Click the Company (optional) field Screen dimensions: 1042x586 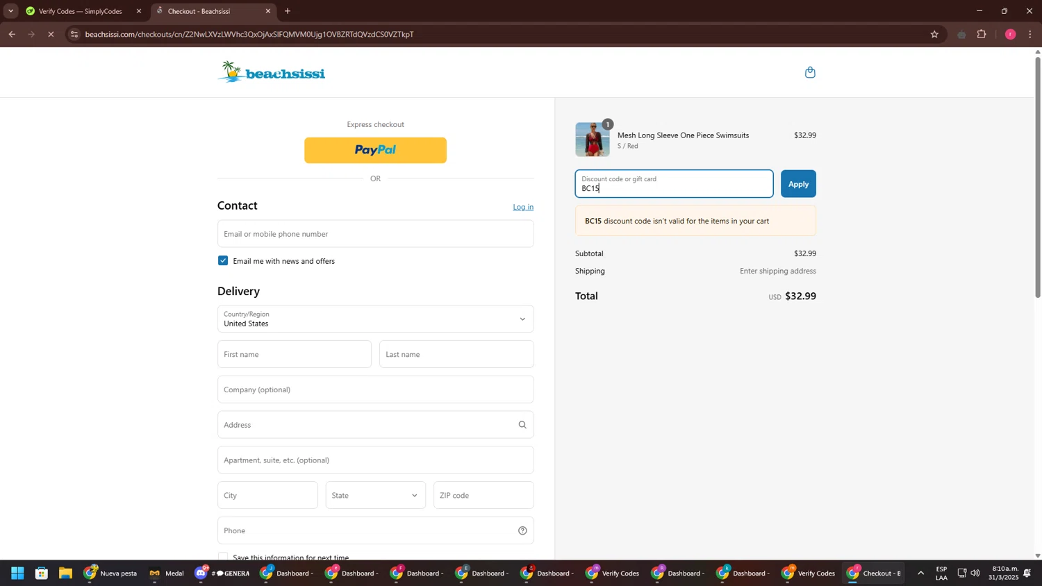[376, 390]
